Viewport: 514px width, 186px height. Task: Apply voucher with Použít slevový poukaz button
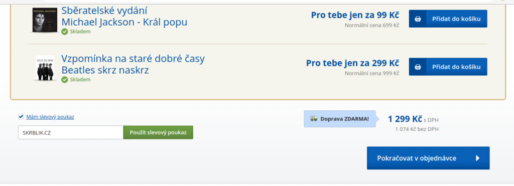coord(158,132)
